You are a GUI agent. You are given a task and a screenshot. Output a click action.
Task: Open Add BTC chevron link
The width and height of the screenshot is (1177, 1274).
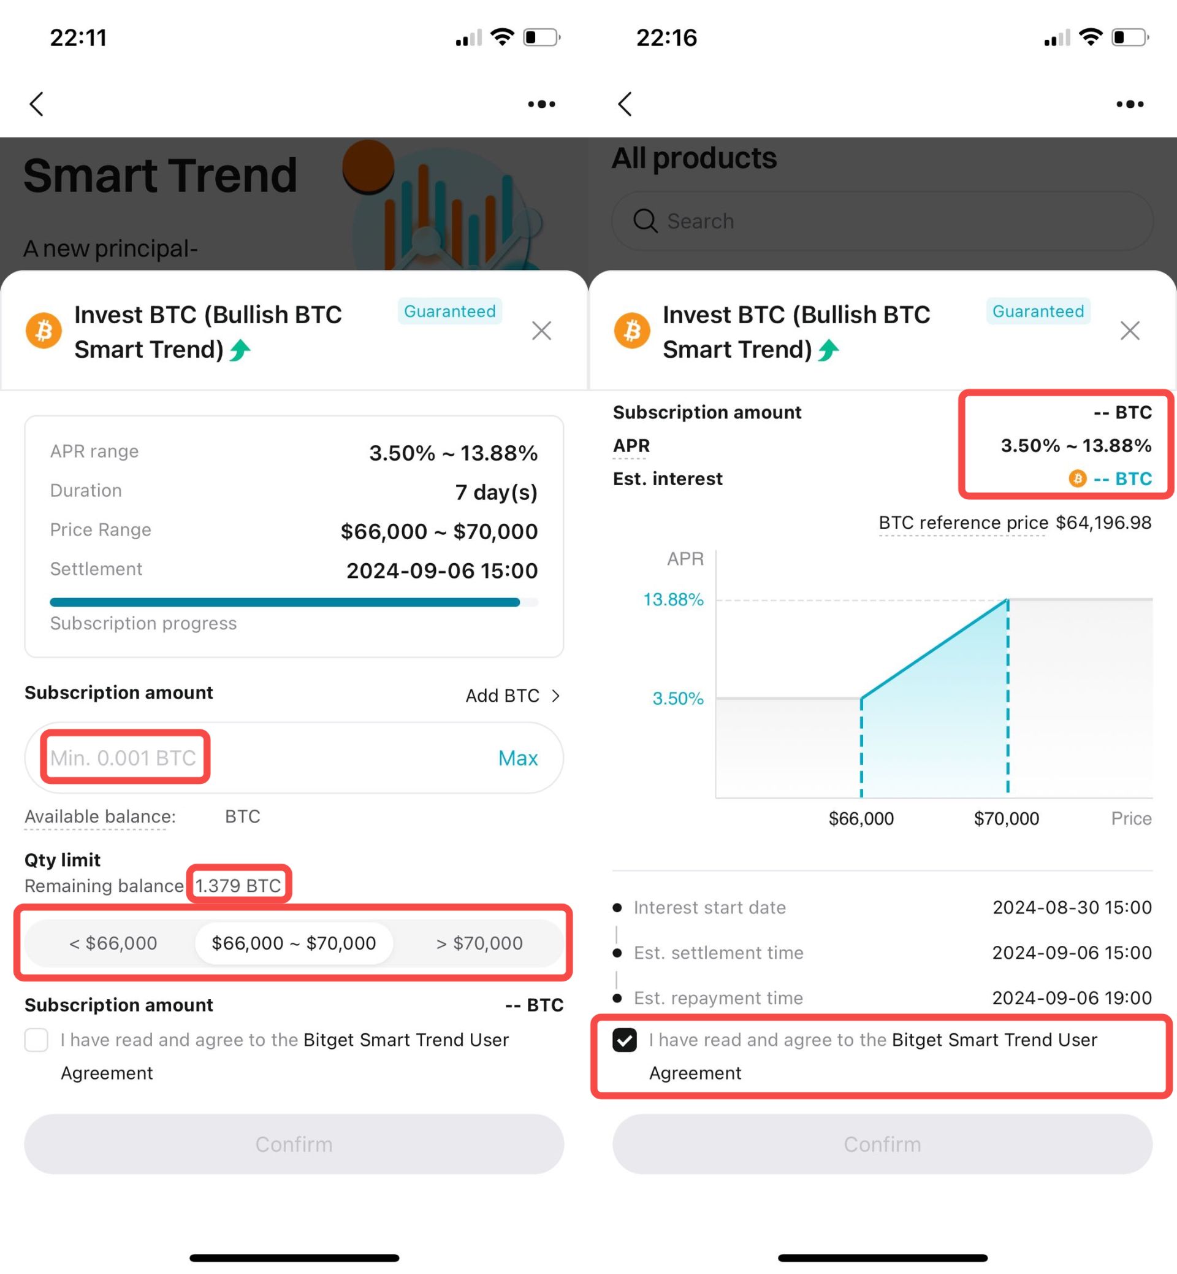pos(513,696)
